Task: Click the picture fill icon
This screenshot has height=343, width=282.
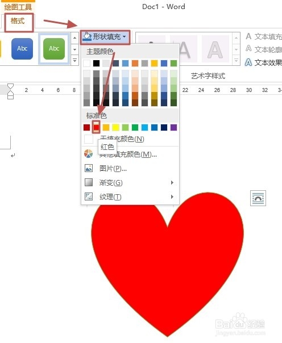Action: (89, 168)
